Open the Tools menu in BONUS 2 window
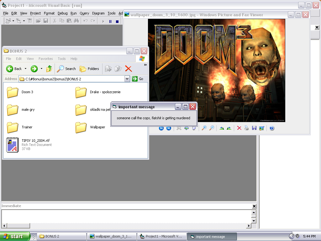This screenshot has height=241, width=321. point(62,59)
